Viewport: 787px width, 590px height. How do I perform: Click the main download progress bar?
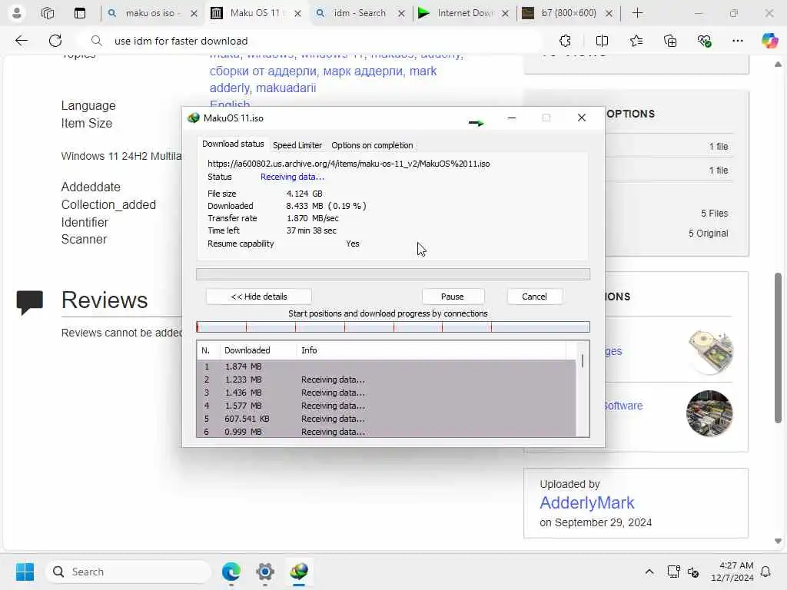[x=393, y=274]
